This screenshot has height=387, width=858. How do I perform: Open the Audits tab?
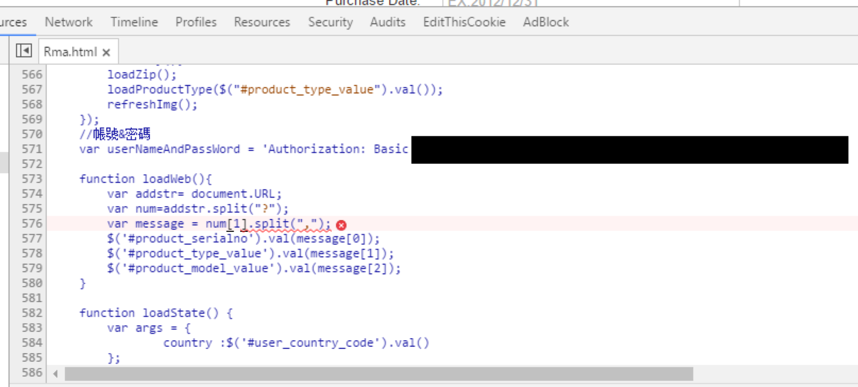388,22
